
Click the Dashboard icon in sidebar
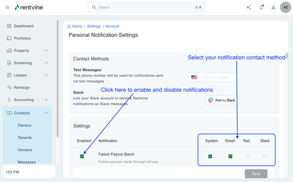pos(9,26)
